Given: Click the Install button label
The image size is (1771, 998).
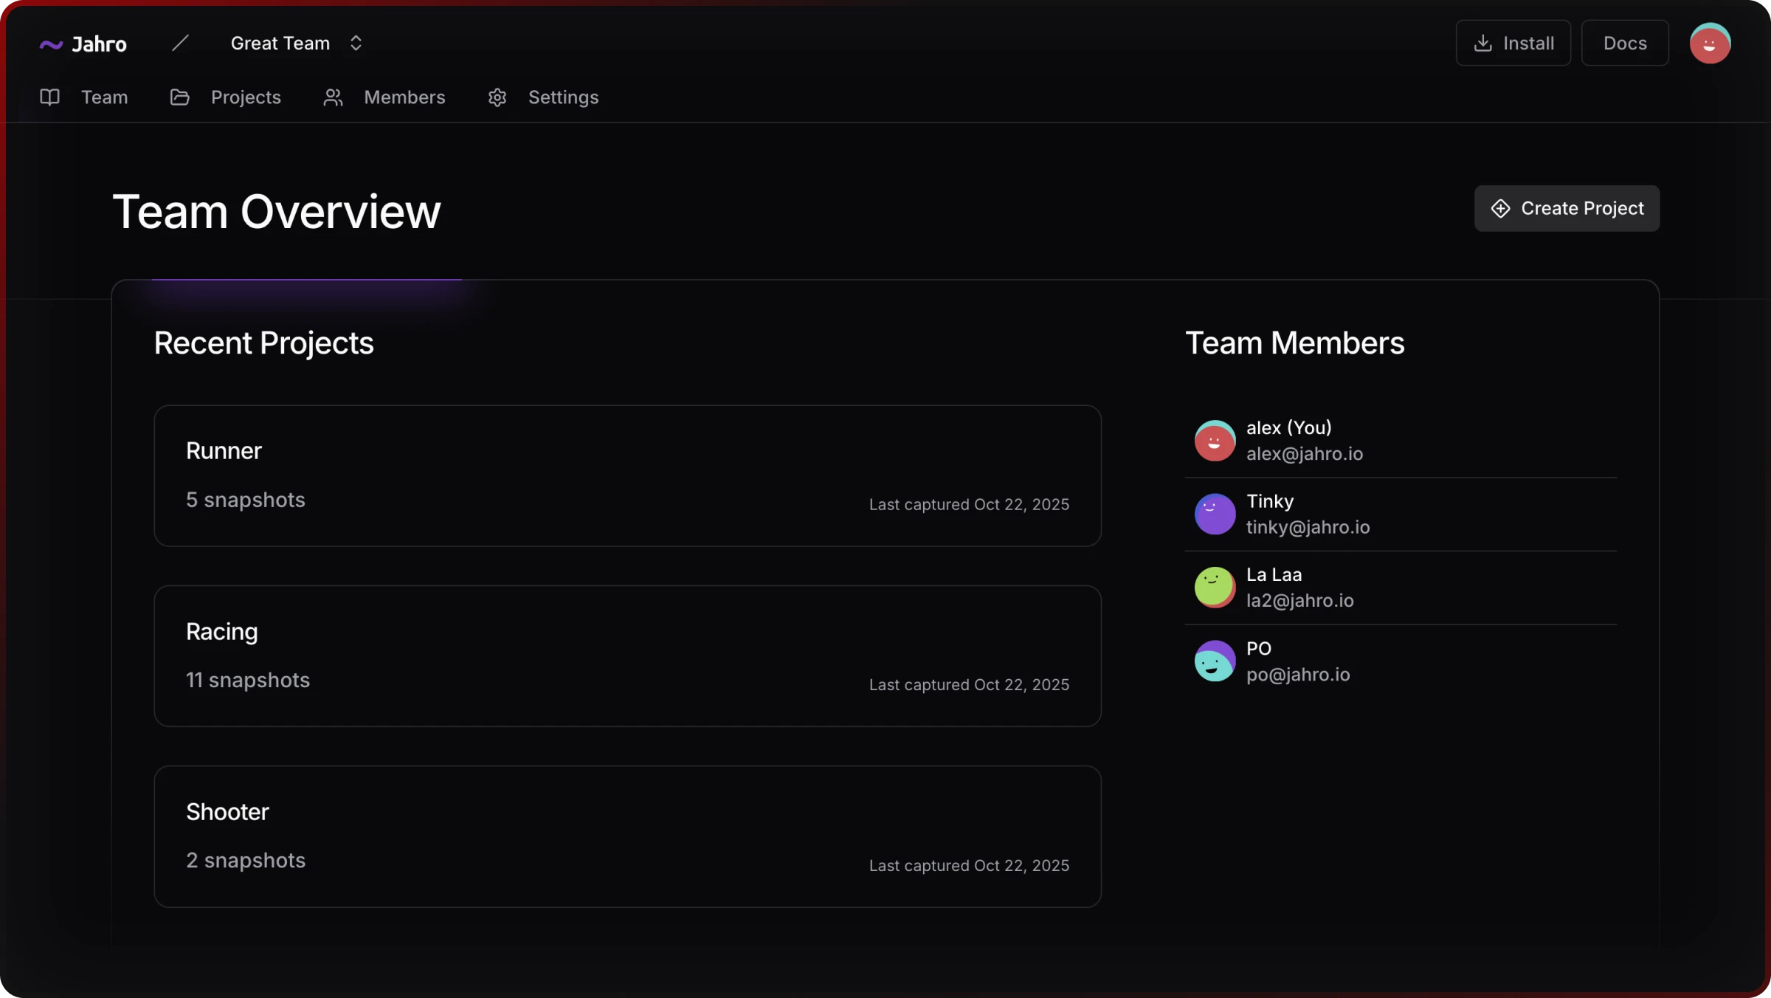Looking at the screenshot, I should (x=1529, y=44).
